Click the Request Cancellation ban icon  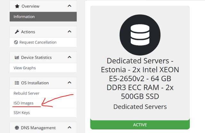coord(16,42)
